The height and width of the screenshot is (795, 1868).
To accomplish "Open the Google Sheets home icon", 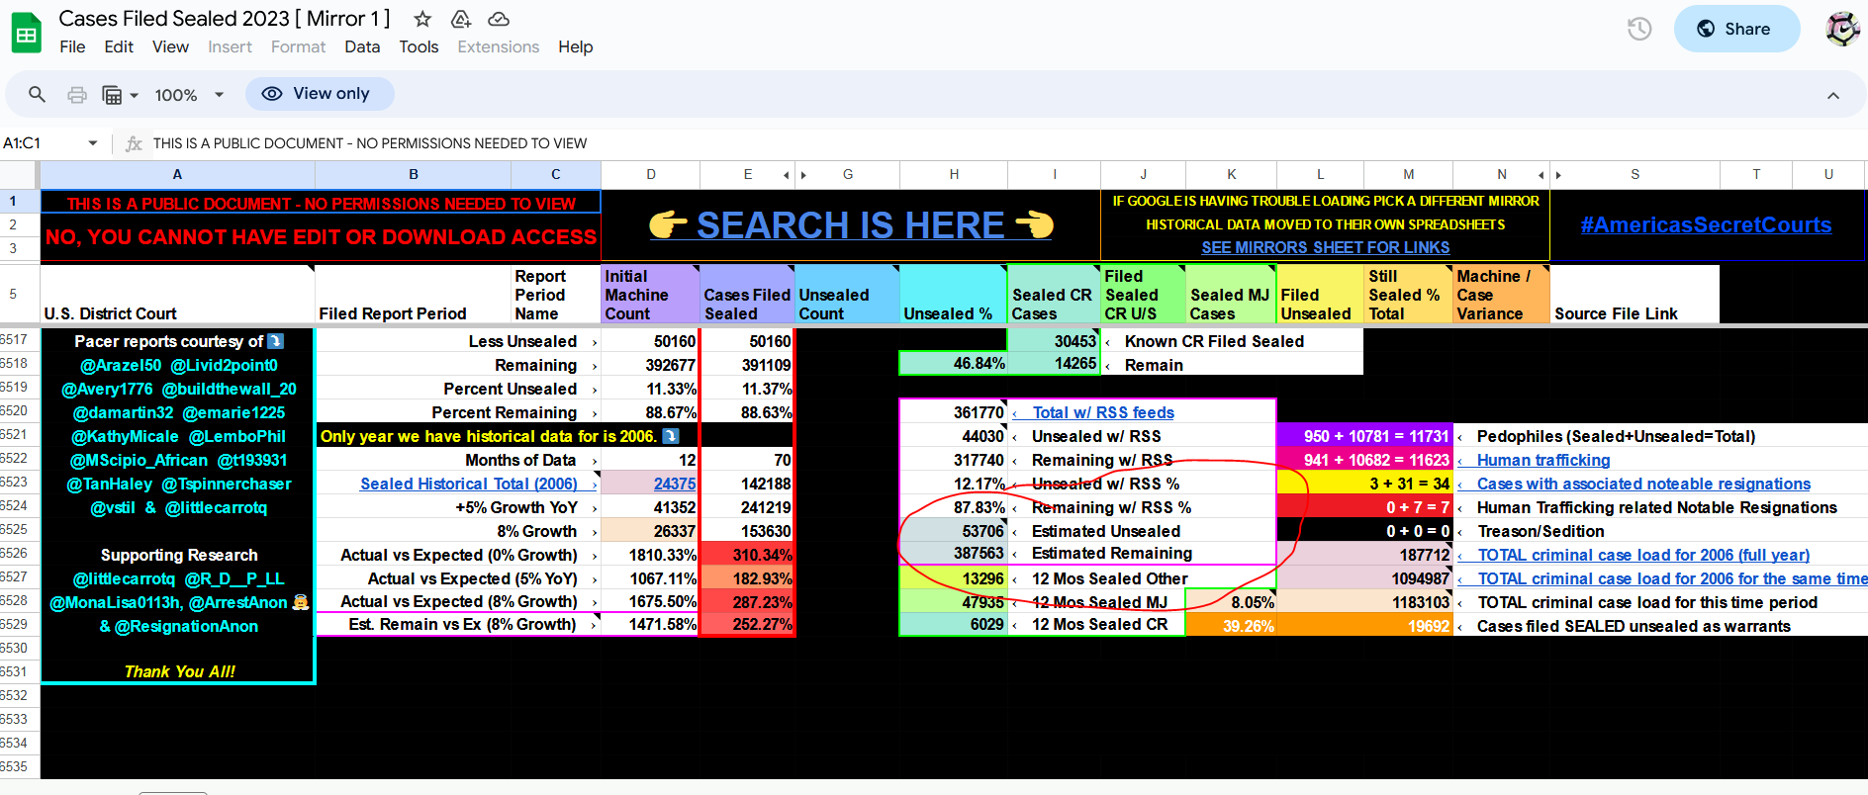I will (x=27, y=33).
